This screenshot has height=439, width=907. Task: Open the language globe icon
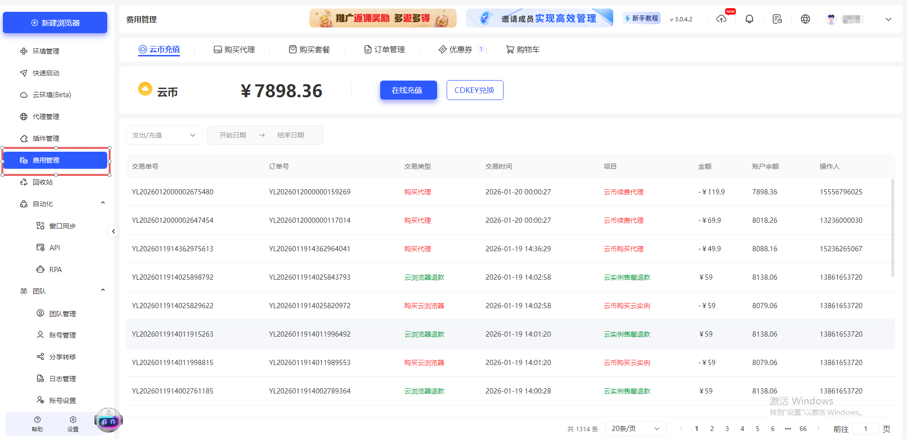point(805,19)
